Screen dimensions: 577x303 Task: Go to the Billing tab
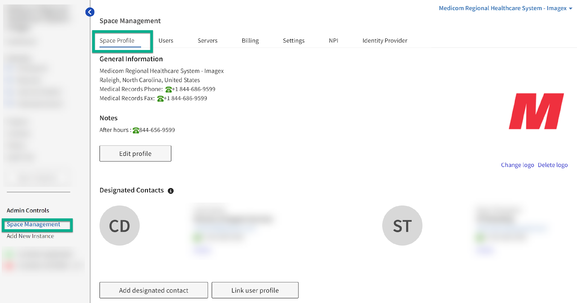tap(250, 41)
